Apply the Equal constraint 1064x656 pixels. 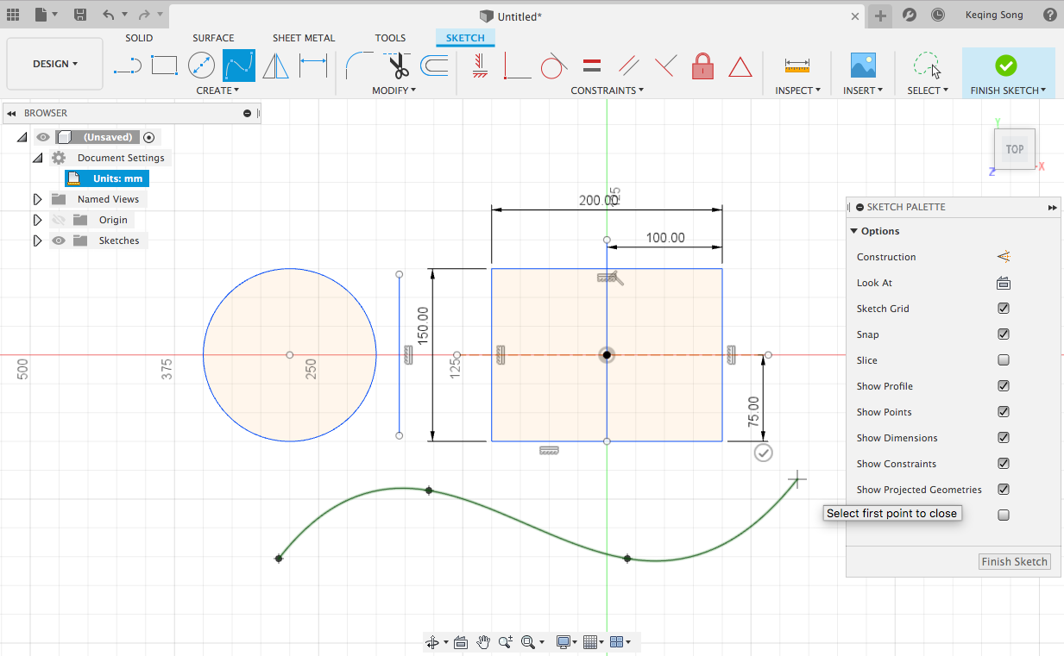pyautogui.click(x=592, y=66)
